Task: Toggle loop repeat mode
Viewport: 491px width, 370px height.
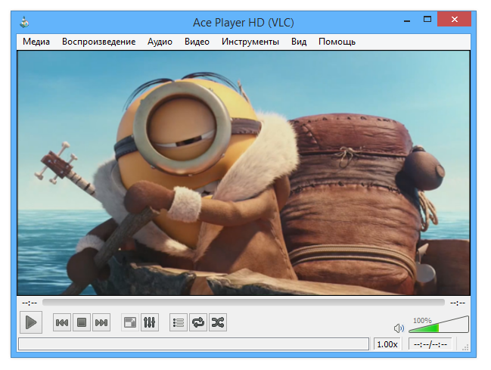Action: (198, 322)
